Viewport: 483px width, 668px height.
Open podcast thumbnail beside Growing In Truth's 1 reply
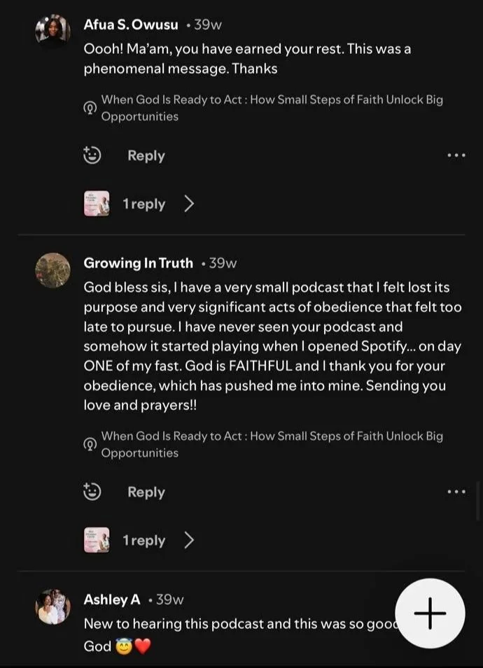click(x=97, y=540)
